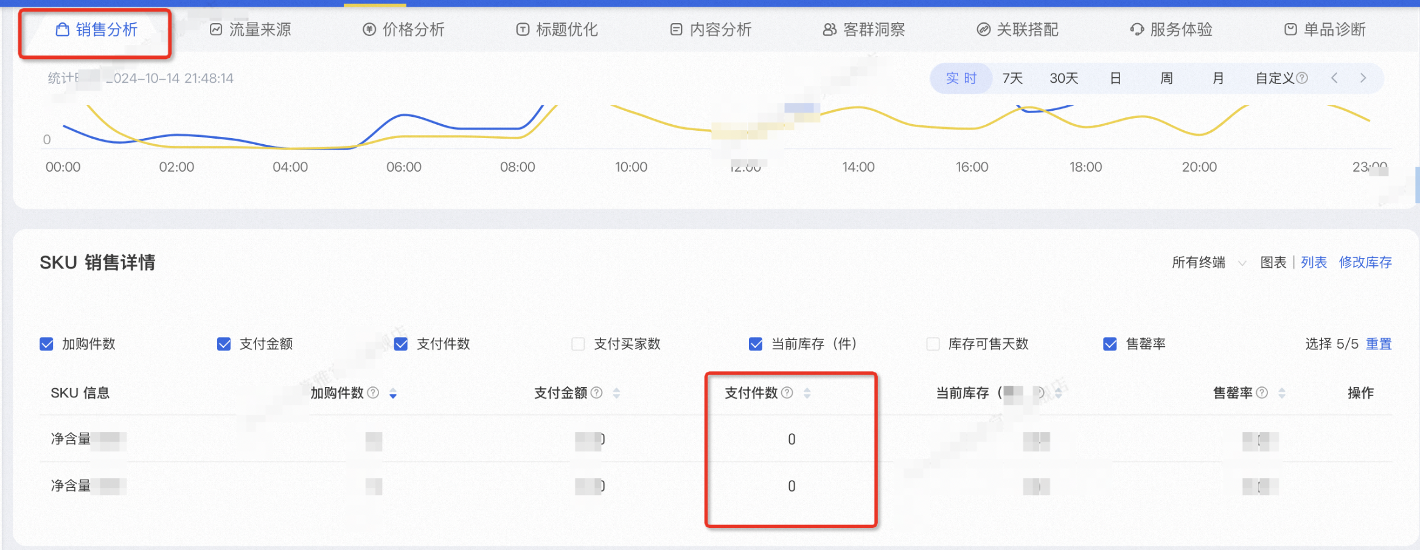Switch to the 关联搭配 tab
Image resolution: width=1420 pixels, height=550 pixels.
1017,30
